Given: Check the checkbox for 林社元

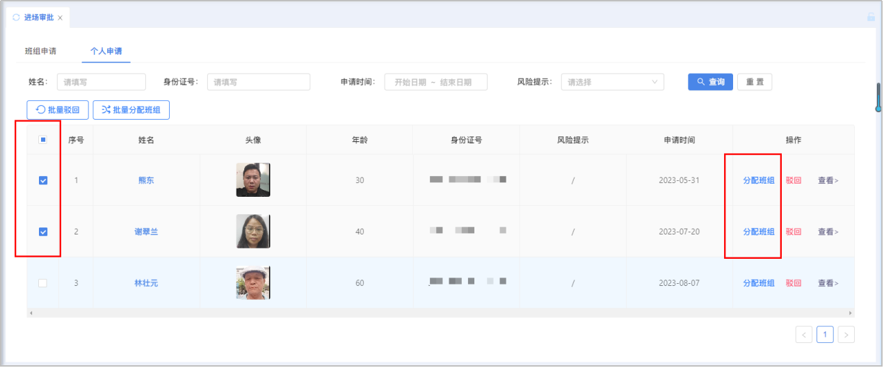Looking at the screenshot, I should tap(43, 283).
